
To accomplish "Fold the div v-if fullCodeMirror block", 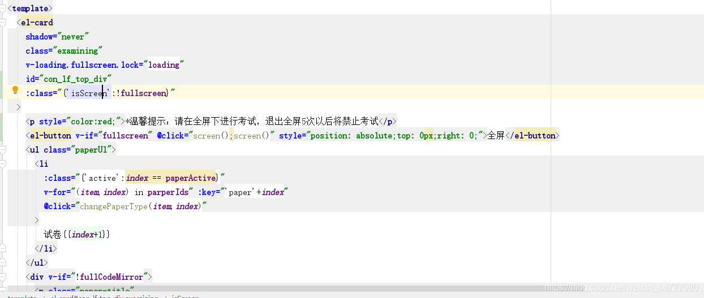I will tap(3, 277).
